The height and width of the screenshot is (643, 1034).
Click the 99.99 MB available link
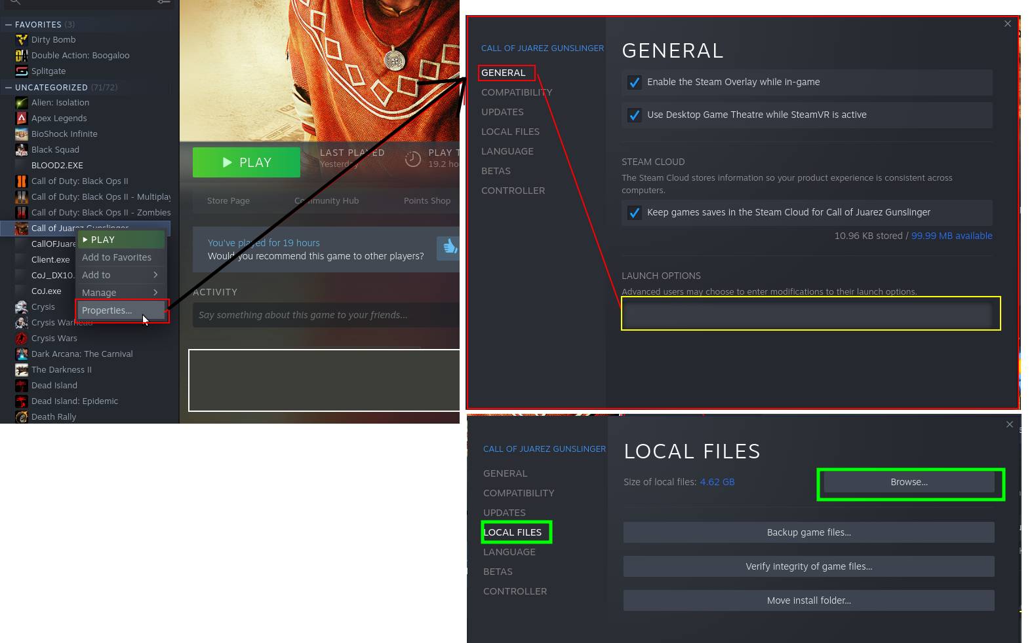click(x=951, y=236)
